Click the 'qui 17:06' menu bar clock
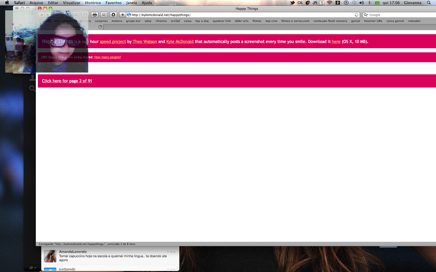The height and width of the screenshot is (272, 436). tap(391, 3)
